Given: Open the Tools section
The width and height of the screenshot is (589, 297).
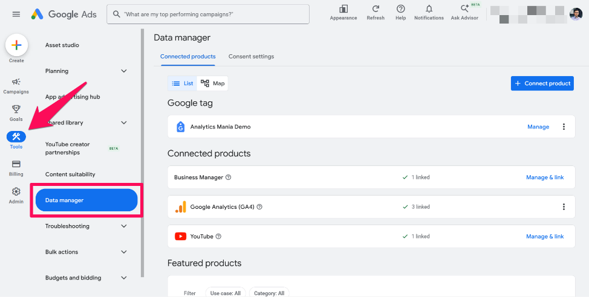Looking at the screenshot, I should point(16,140).
